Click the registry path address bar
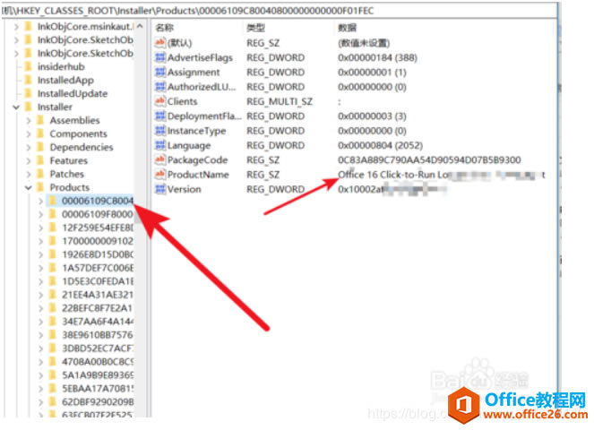 click(280, 11)
